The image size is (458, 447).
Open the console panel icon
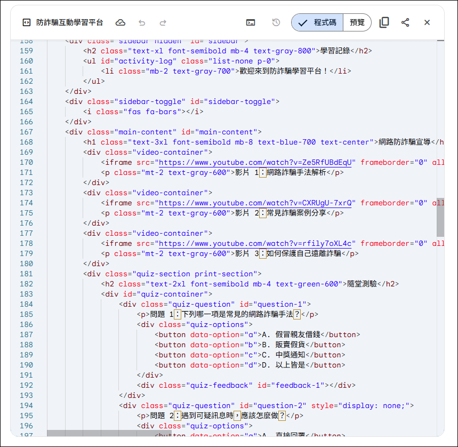click(x=251, y=22)
